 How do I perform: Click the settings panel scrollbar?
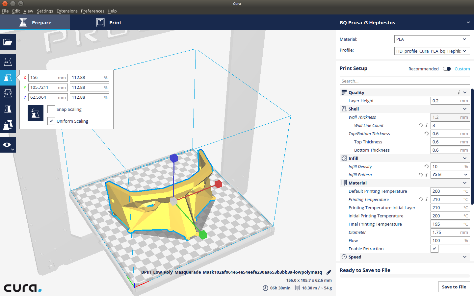coord(472,146)
